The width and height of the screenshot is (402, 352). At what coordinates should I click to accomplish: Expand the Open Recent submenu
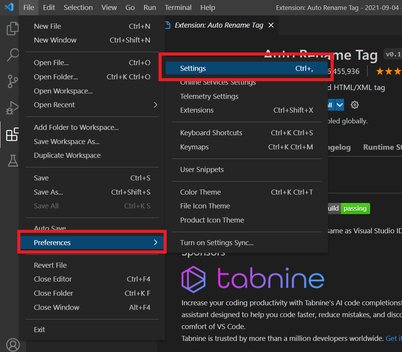tap(156, 105)
